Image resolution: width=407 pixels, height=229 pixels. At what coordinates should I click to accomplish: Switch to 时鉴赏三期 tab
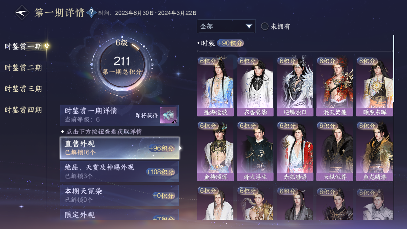click(23, 89)
